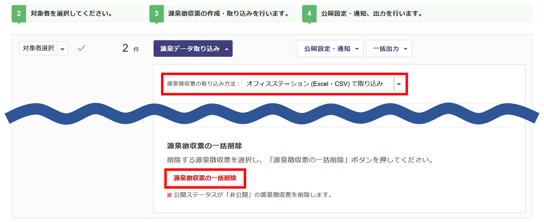This screenshot has width=544, height=222.
Task: Open the 公開設定・通知 menu
Action: coord(327,49)
